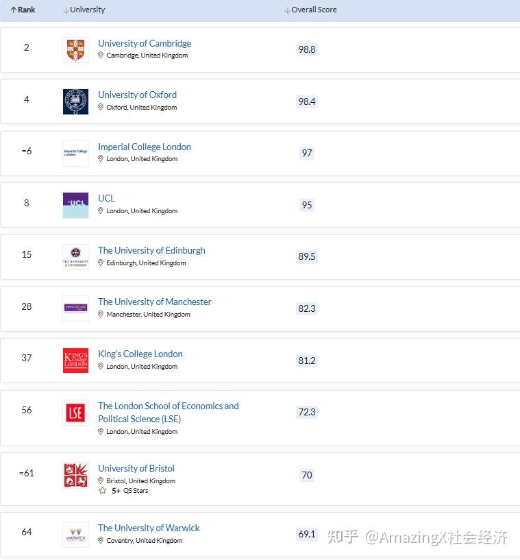Click the =6 rank of Imperial College London
The image size is (520, 560).
27,151
